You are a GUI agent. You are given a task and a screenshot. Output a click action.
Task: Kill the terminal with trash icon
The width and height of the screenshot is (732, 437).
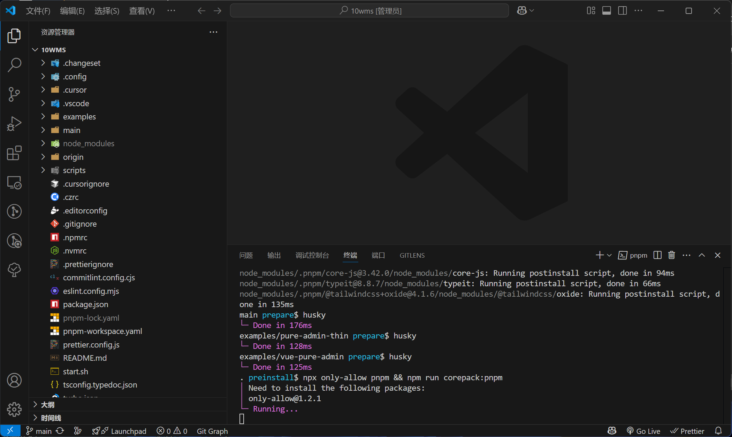[672, 255]
